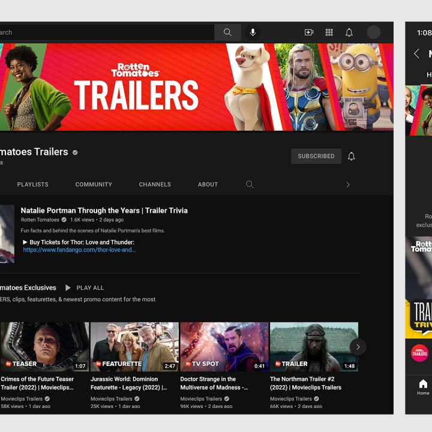Switch to the PLAYLISTS tab
Screen dimensions: 432x432
coord(33,184)
